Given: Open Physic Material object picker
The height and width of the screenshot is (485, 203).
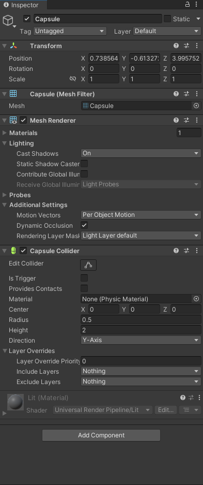Looking at the screenshot, I should 196,299.
